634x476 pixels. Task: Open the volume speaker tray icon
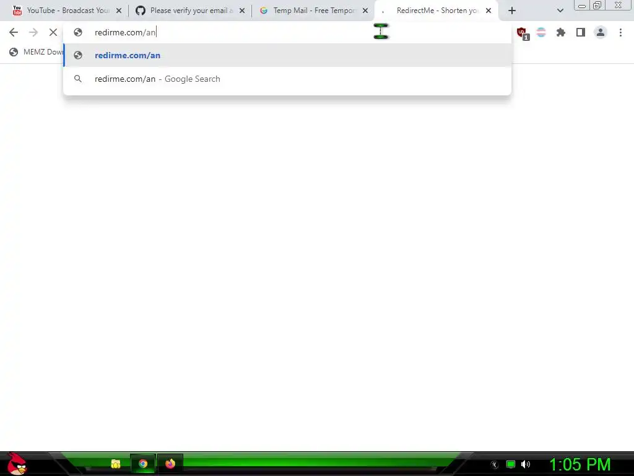coord(526,464)
